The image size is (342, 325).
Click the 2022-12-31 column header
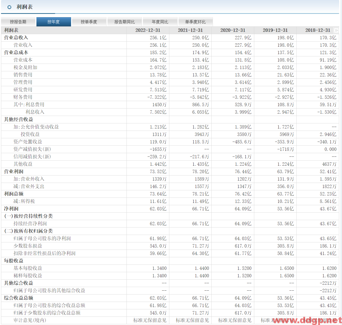[148, 30]
